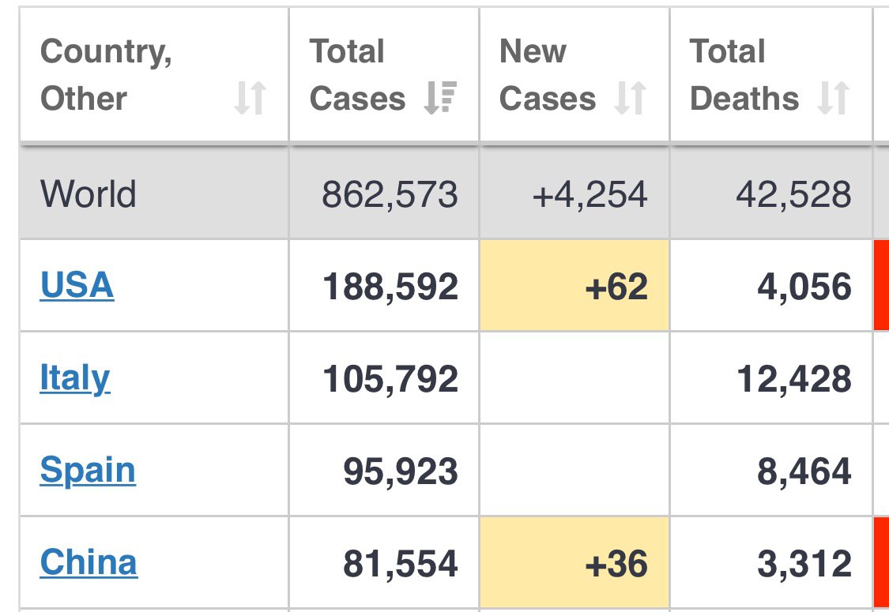Click the Total Deaths sort arrows
This screenshot has height=612, width=889.
click(834, 99)
